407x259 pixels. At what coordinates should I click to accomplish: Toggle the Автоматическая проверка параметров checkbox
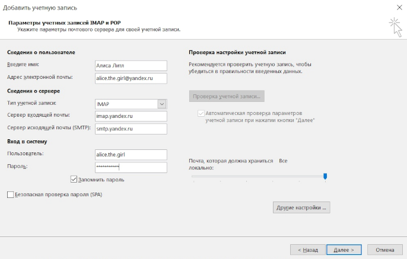(x=201, y=113)
